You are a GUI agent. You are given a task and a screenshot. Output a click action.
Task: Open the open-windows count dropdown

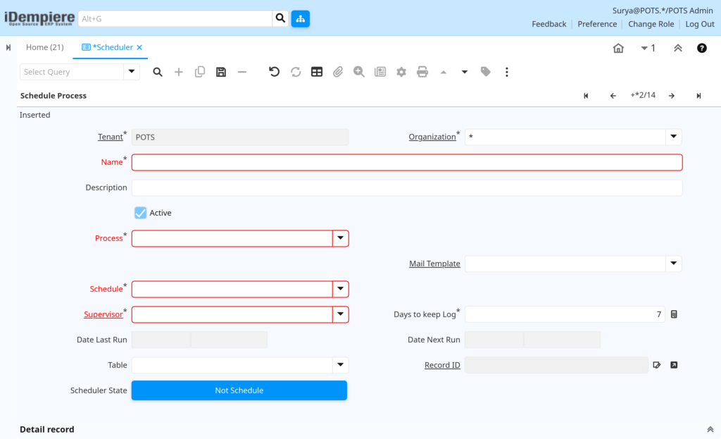click(x=648, y=48)
